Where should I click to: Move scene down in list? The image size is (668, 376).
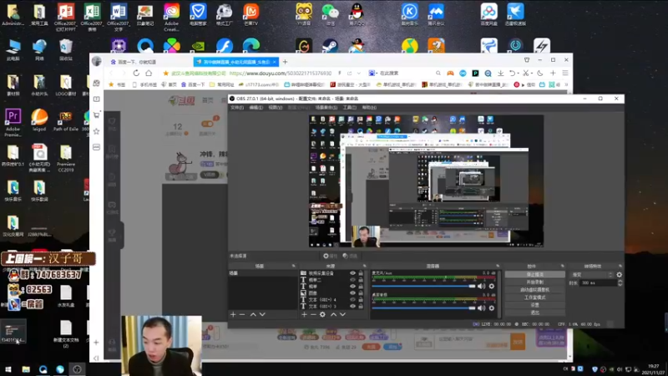point(262,314)
